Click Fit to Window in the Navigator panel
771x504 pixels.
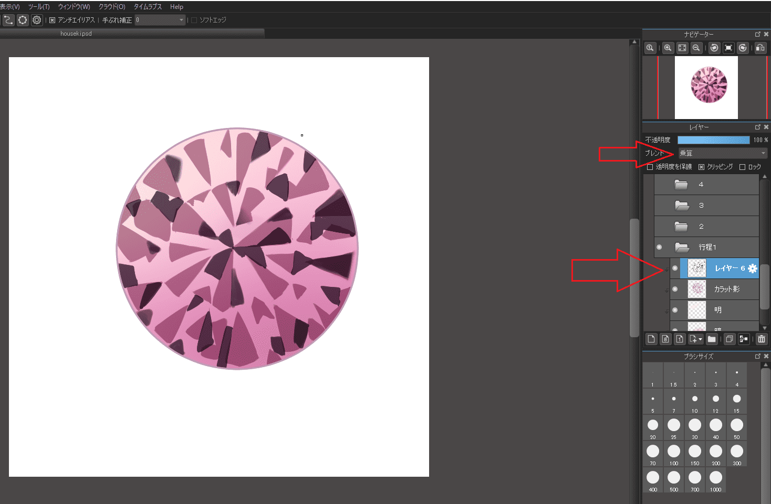(x=682, y=48)
